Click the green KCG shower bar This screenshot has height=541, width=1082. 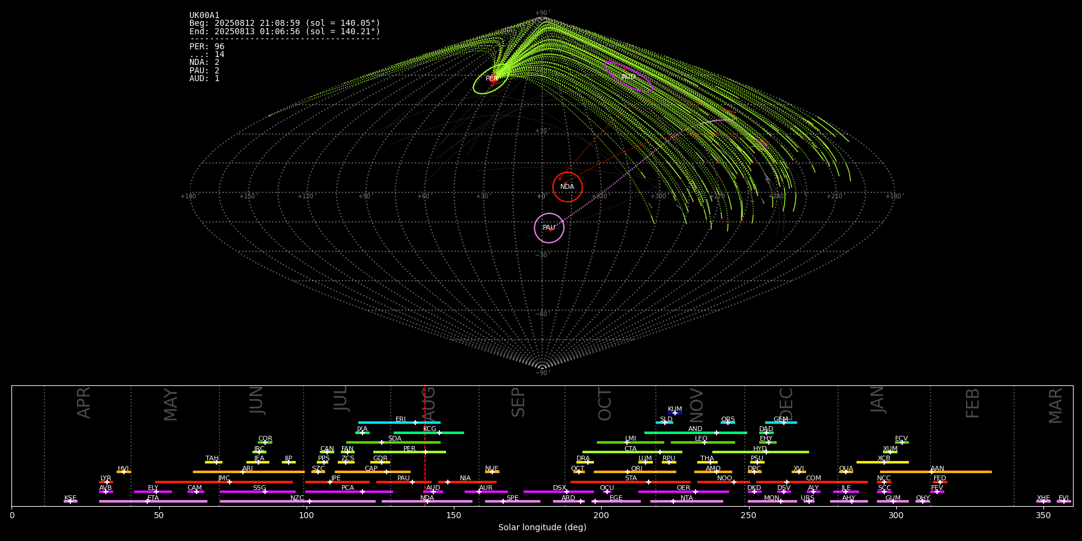click(x=429, y=433)
